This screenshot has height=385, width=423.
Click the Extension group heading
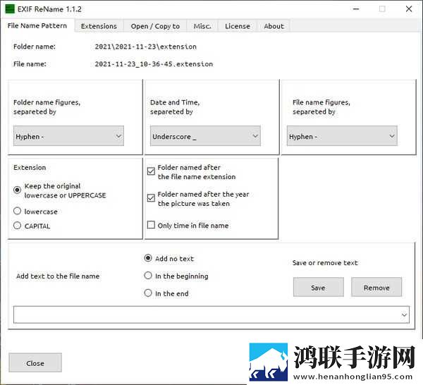point(30,168)
